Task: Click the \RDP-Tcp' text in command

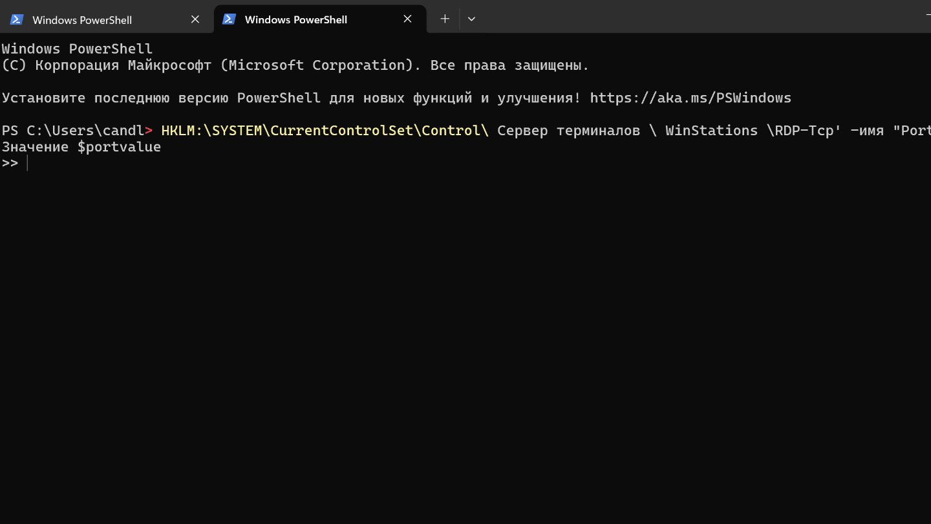Action: point(804,131)
